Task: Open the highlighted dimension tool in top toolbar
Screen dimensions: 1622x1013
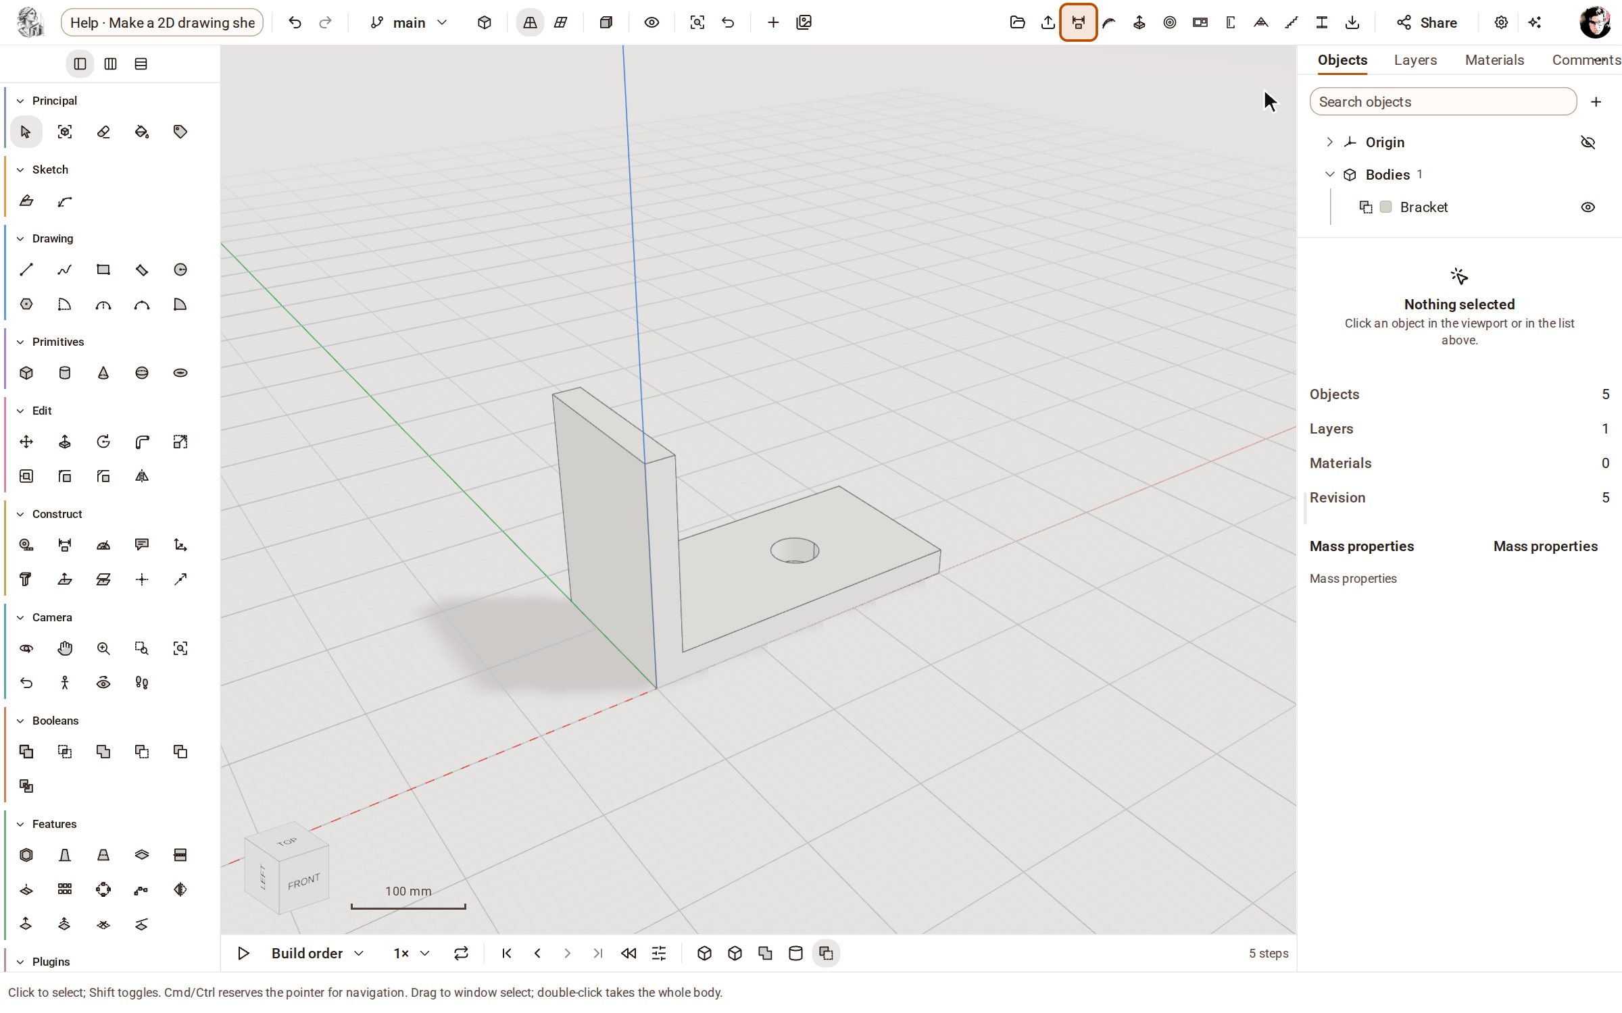Action: (x=1078, y=22)
